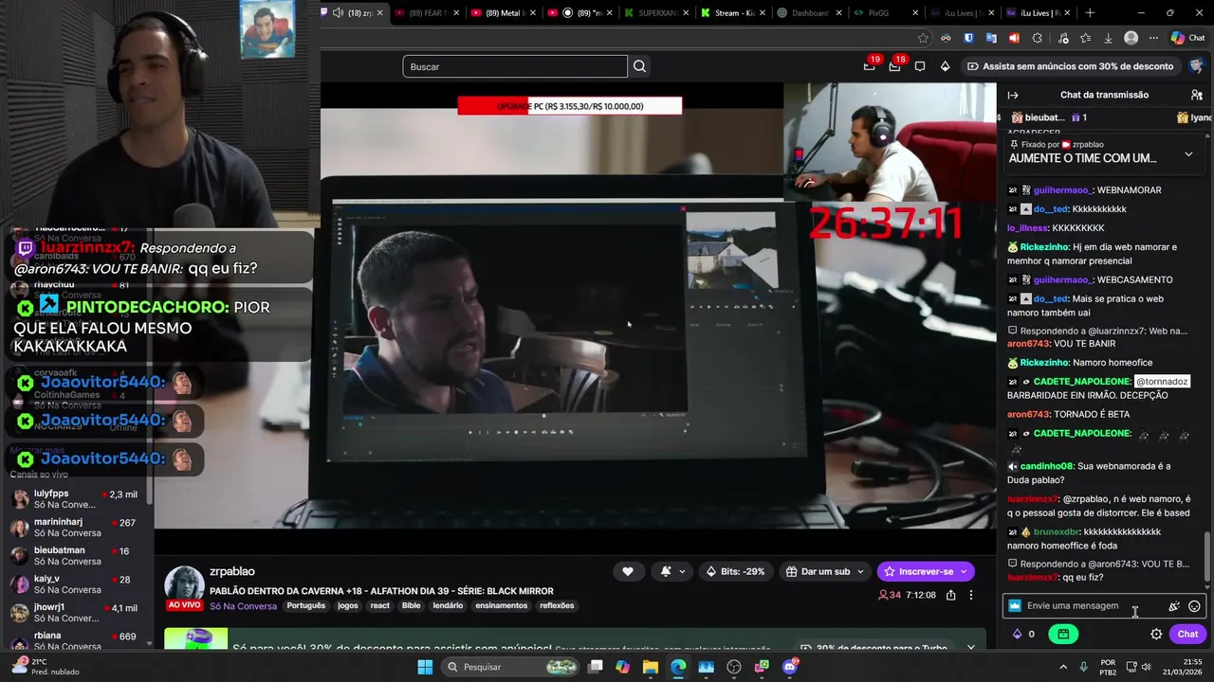Image resolution: width=1214 pixels, height=682 pixels.
Task: Click the Bits balance icon showing 0
Action: (x=1023, y=635)
